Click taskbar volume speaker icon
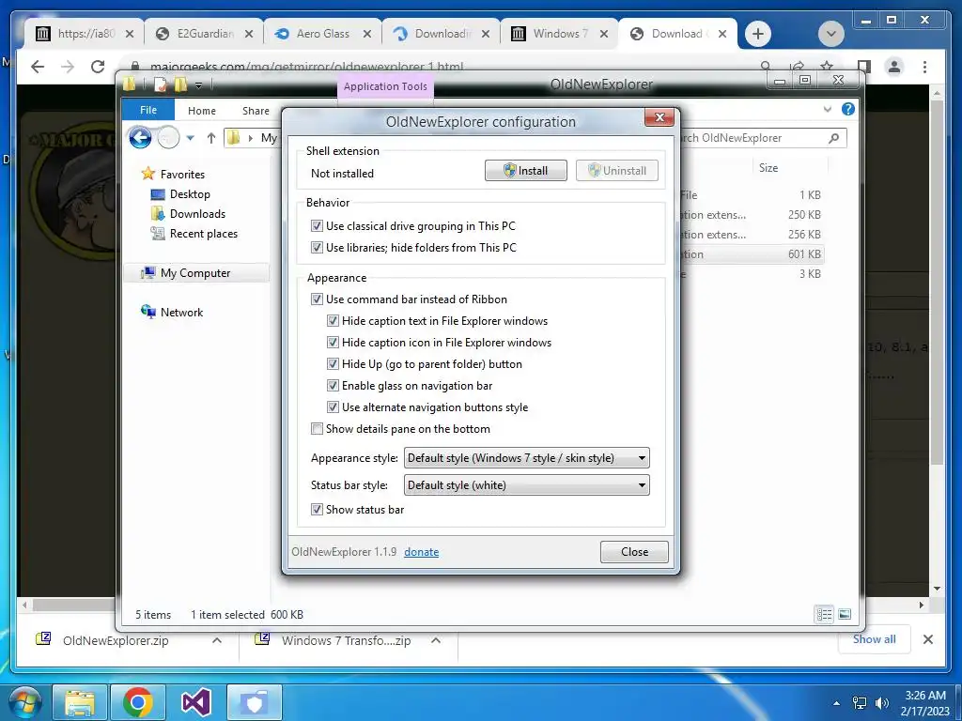 pos(881,702)
